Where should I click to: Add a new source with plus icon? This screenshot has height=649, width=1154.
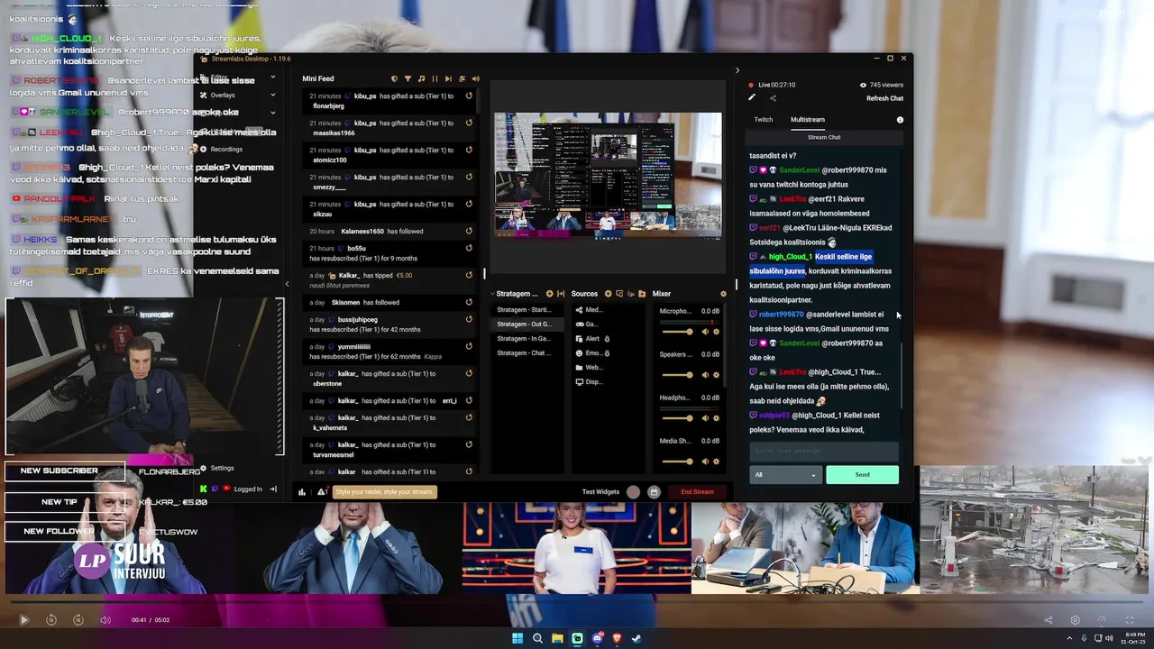[608, 294]
